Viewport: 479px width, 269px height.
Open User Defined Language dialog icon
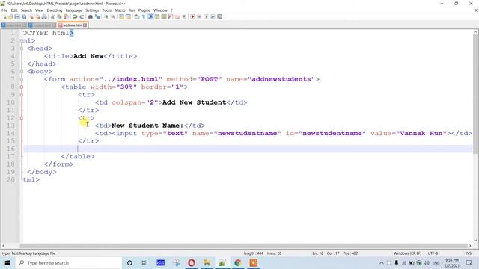click(x=157, y=16)
